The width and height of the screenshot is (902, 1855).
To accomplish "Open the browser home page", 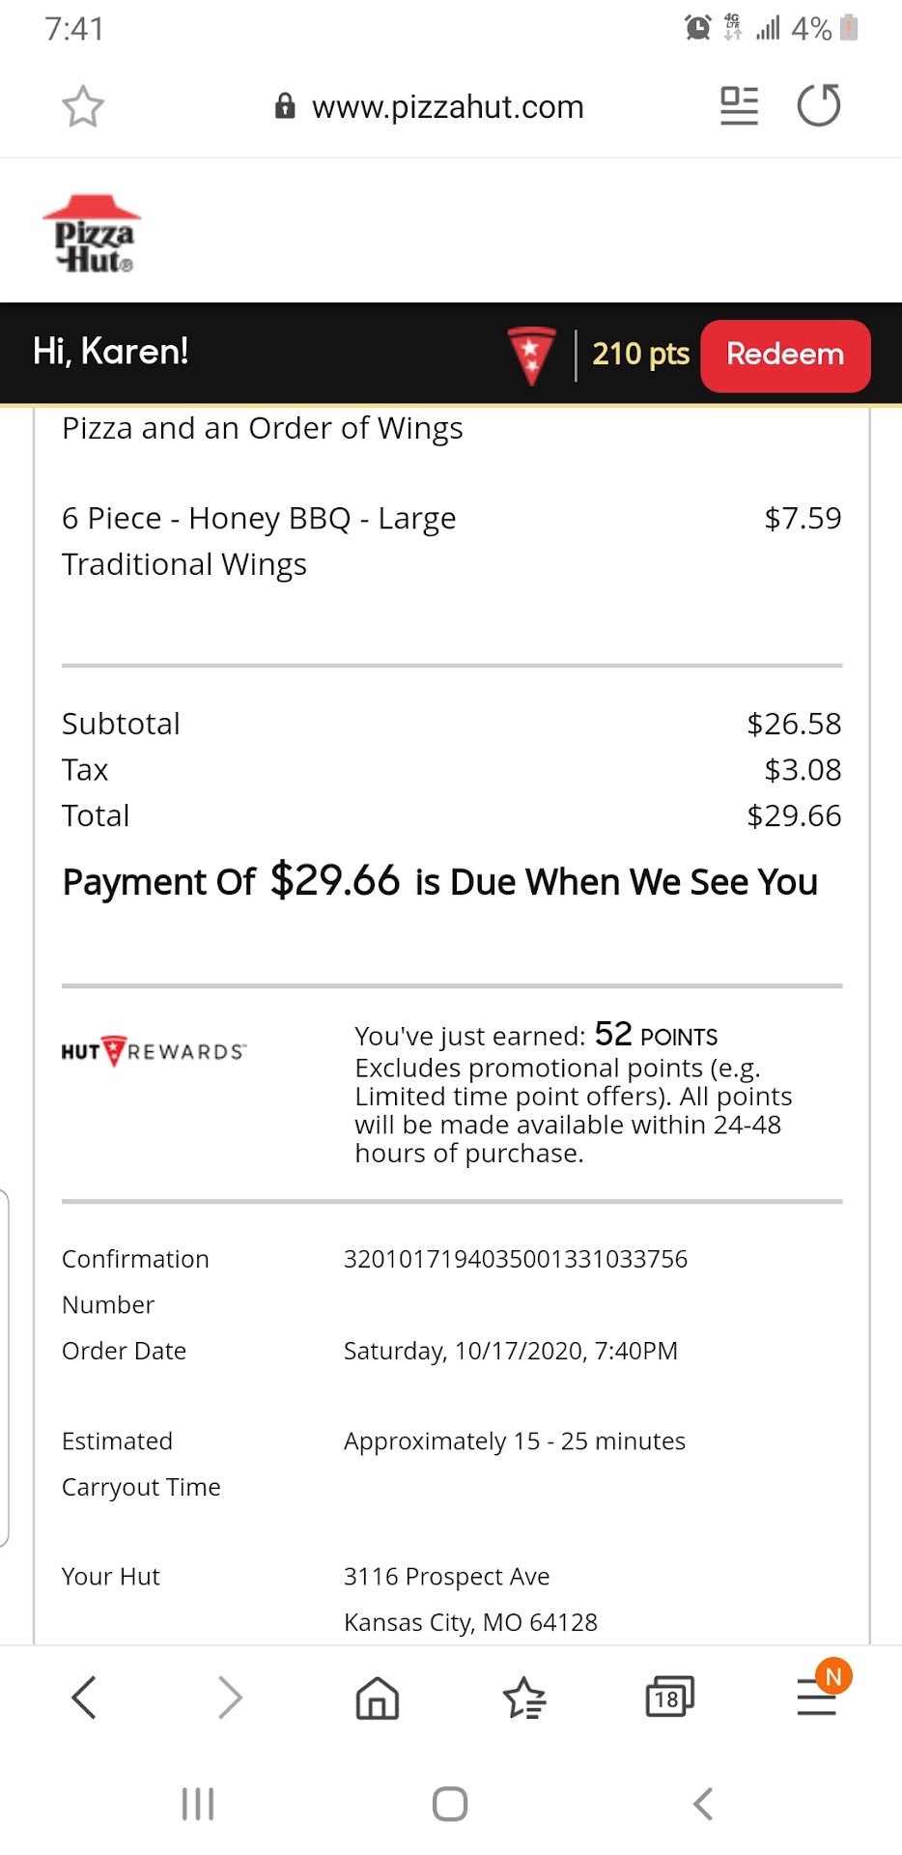I will coord(378,1698).
